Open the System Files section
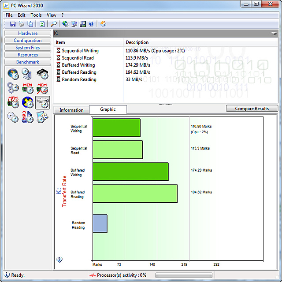This screenshot has height=282, width=282. click(x=28, y=48)
